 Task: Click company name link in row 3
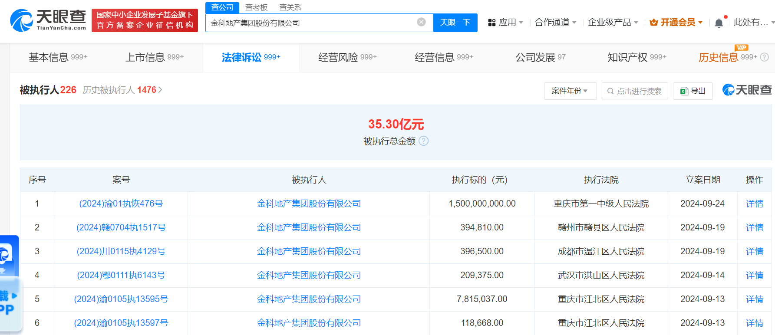[x=309, y=251]
